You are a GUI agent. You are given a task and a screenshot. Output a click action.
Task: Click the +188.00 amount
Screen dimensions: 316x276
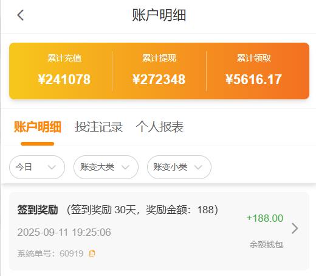coord(265,218)
